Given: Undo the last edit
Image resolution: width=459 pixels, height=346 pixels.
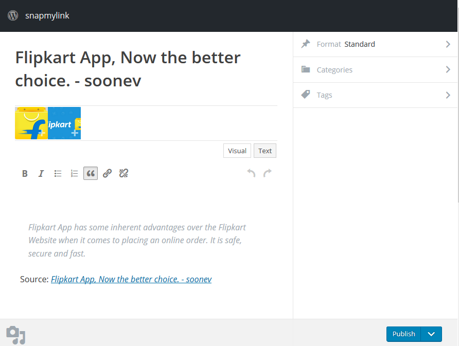Looking at the screenshot, I should coord(251,173).
